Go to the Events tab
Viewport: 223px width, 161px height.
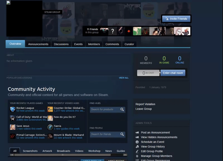[x=78, y=44]
